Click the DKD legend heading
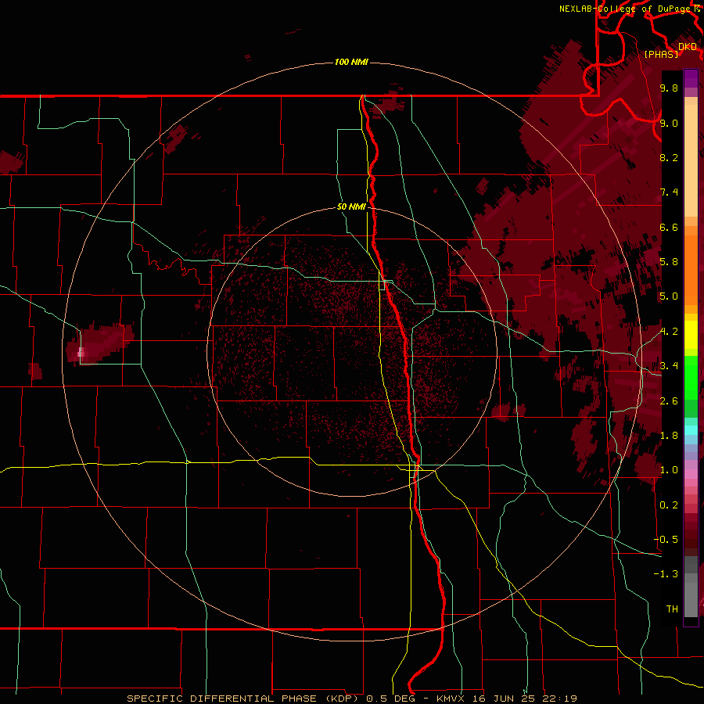This screenshot has width=704, height=704. point(688,46)
